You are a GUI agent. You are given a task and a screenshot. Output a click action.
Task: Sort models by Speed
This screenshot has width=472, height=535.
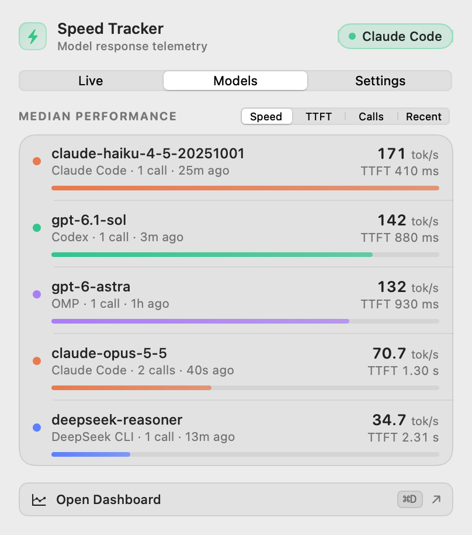tap(266, 117)
